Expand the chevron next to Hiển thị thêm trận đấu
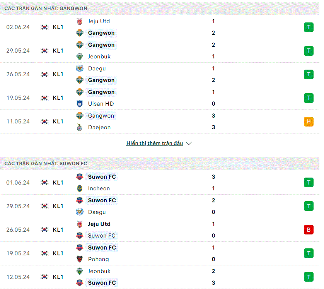This screenshot has height=289, width=324. (x=189, y=143)
